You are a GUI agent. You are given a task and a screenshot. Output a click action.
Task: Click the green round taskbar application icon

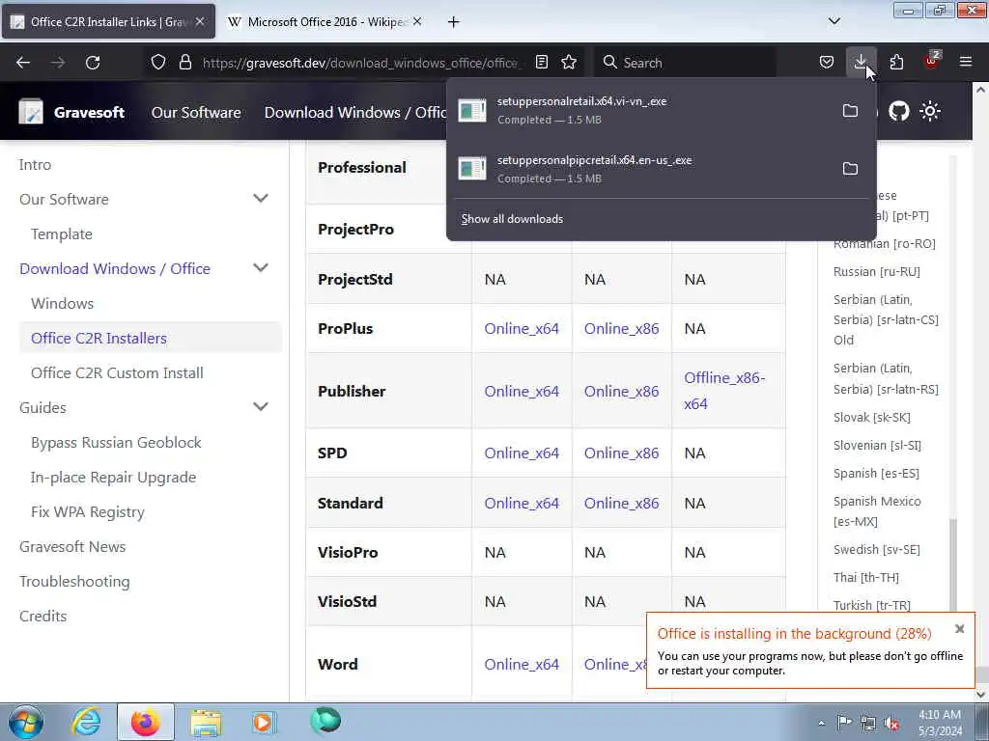[x=325, y=720]
